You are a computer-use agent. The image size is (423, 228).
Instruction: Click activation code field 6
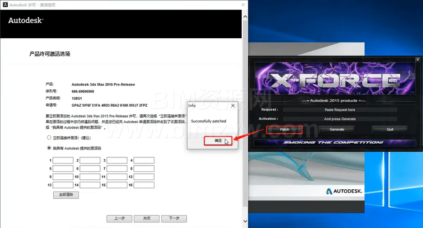[x=90, y=169]
